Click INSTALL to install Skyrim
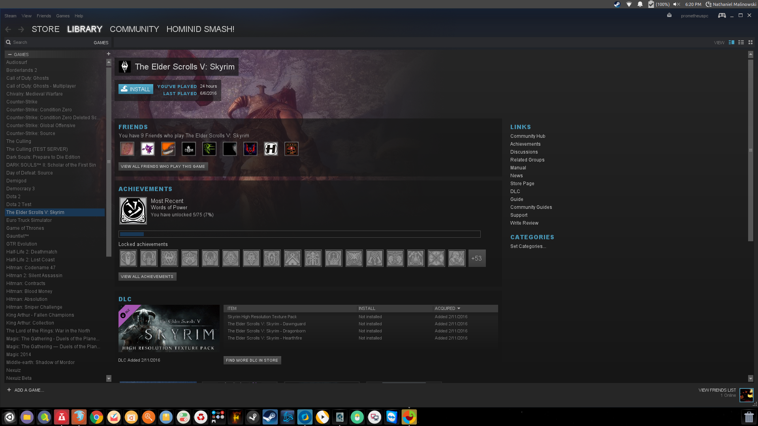 [x=136, y=89]
